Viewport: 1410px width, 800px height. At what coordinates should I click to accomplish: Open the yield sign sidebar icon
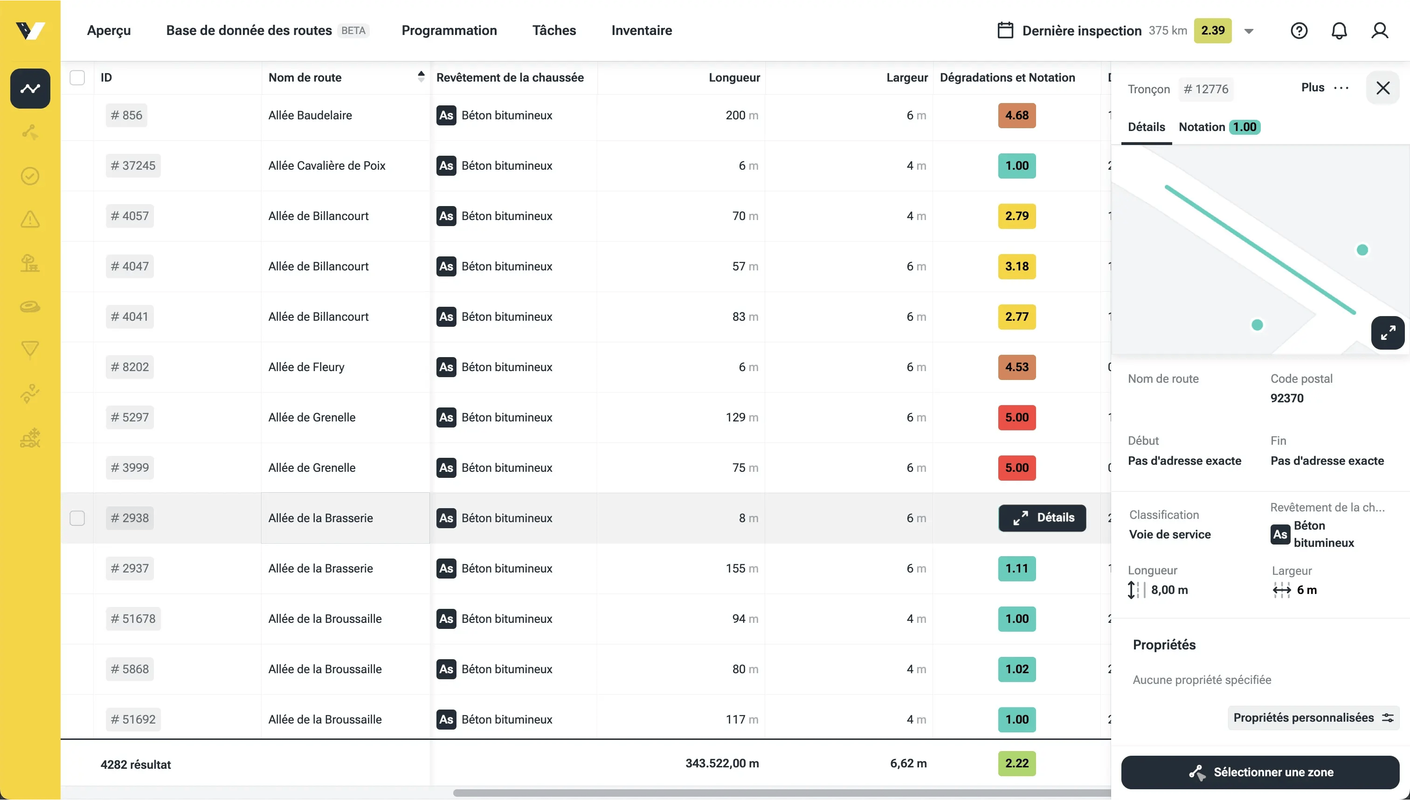pyautogui.click(x=30, y=350)
